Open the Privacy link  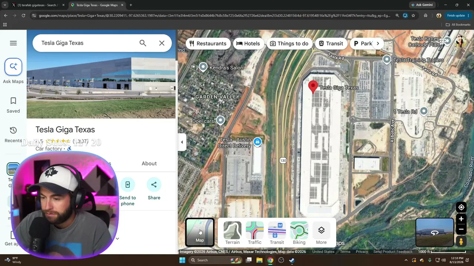point(362,252)
